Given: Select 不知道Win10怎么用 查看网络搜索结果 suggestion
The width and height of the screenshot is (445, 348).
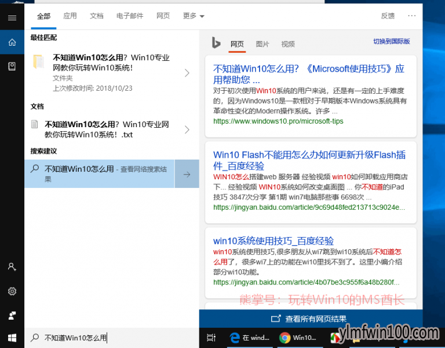Looking at the screenshot, I should [99, 174].
